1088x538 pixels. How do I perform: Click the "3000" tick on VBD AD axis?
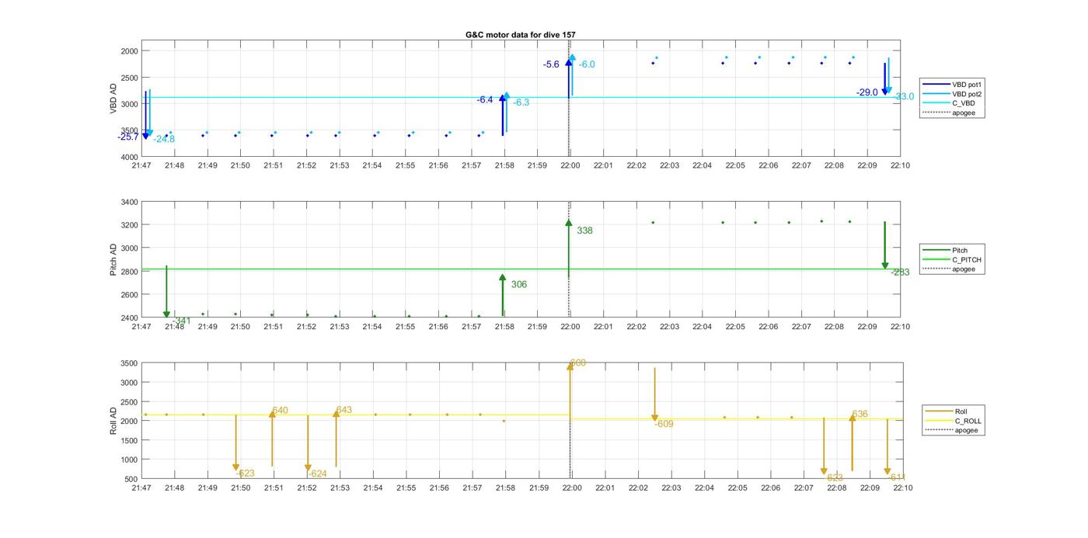pos(129,104)
